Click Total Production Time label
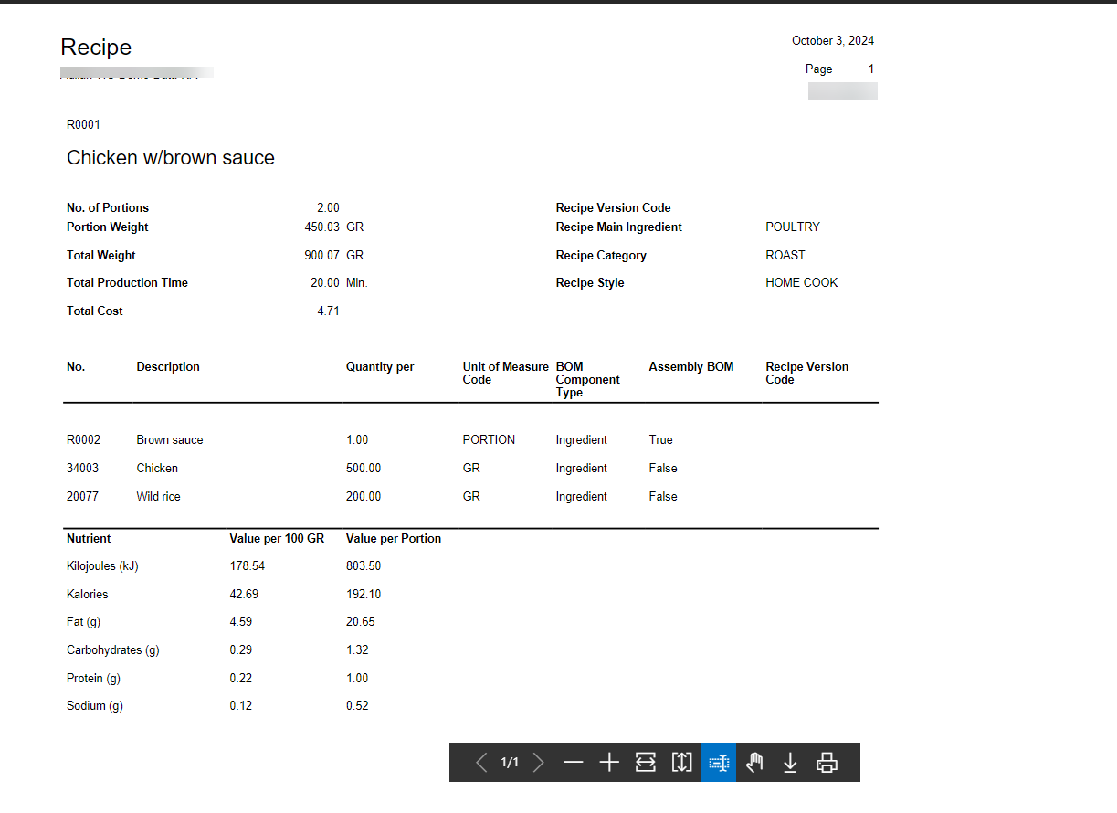This screenshot has width=1117, height=813. point(127,282)
